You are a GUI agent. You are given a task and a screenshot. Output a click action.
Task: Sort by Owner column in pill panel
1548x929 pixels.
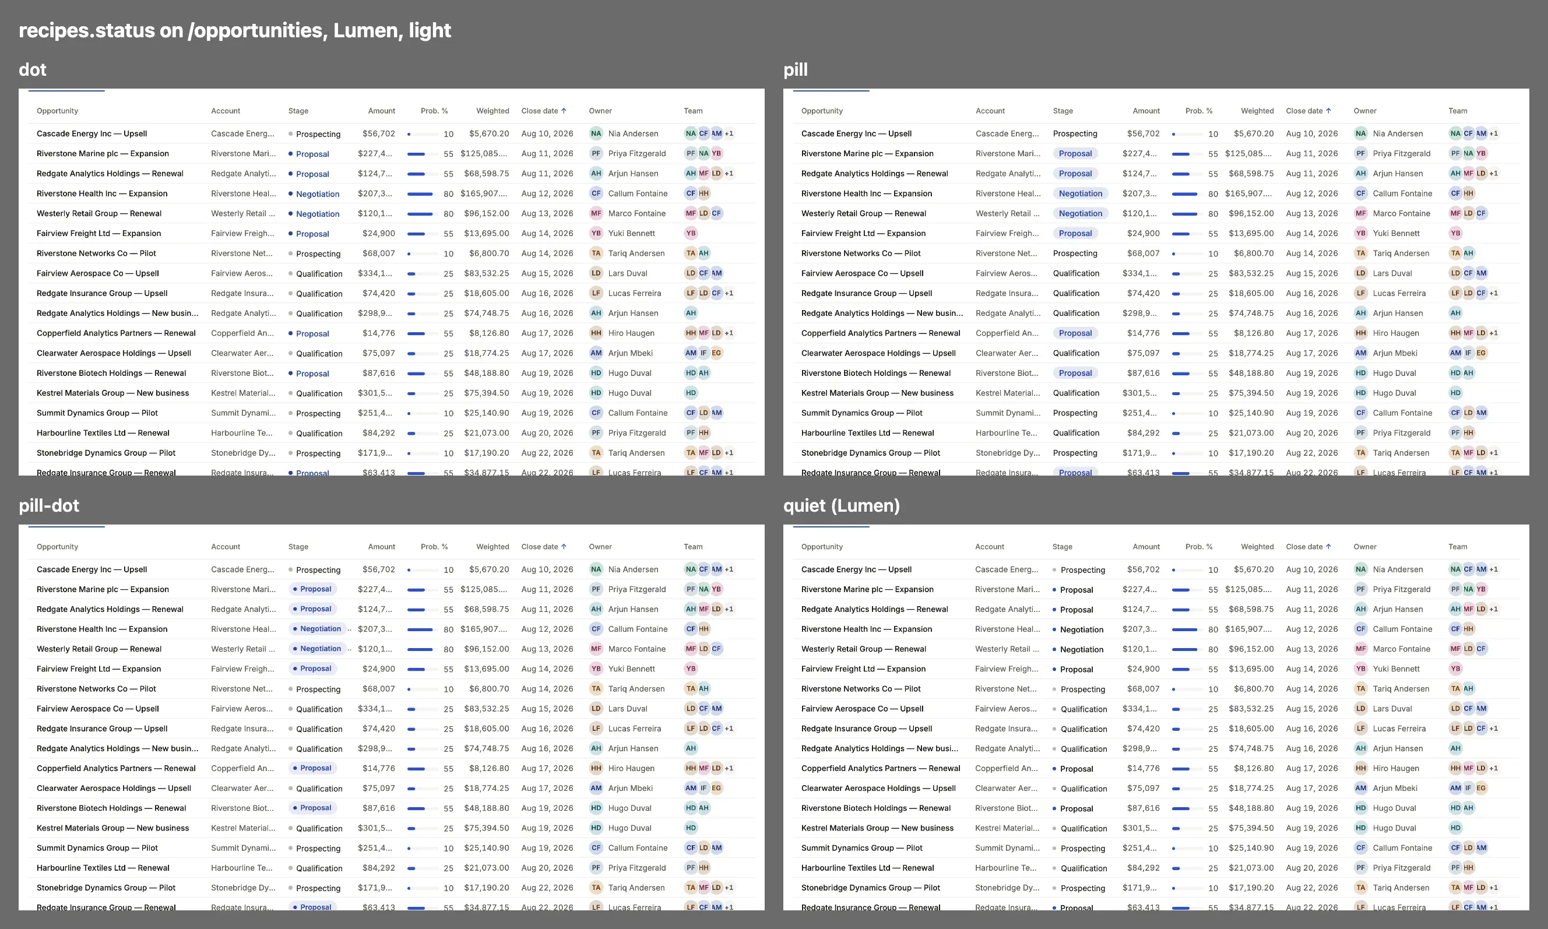[x=1364, y=111]
